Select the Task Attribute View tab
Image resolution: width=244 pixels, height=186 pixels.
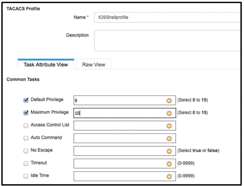46,64
